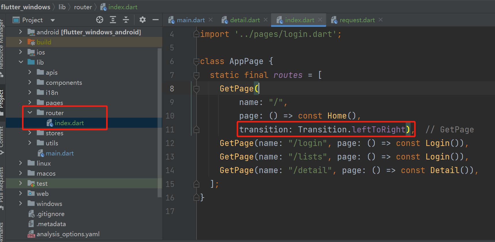
Task: Expand the utils folder
Action: pos(30,143)
